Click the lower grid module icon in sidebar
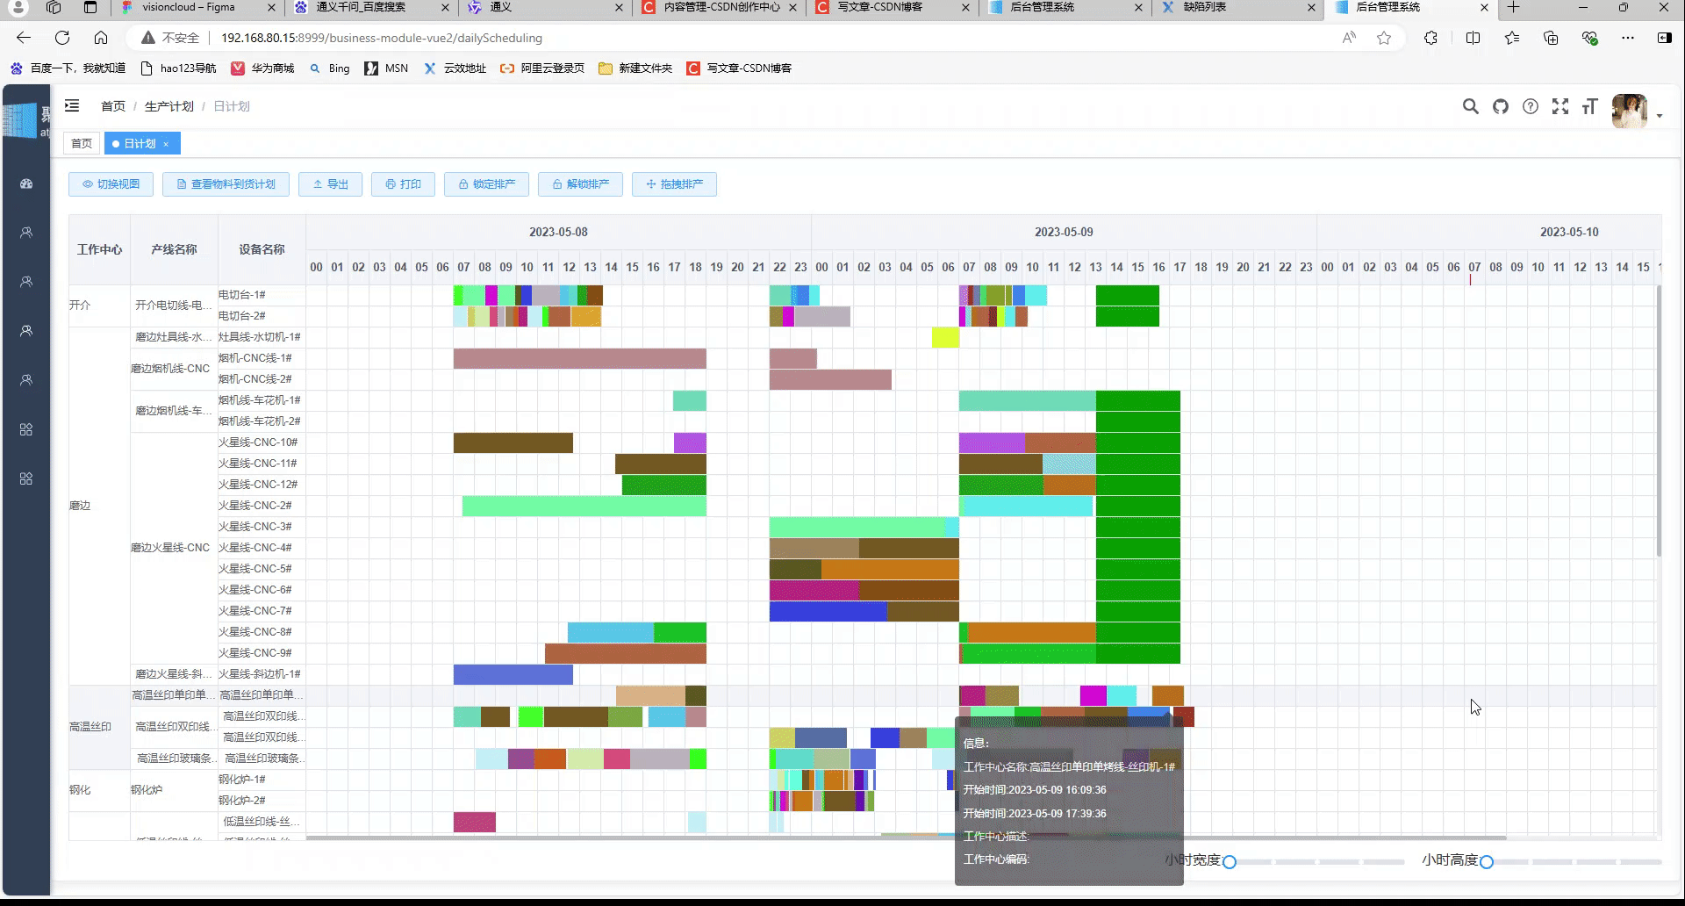 point(26,478)
